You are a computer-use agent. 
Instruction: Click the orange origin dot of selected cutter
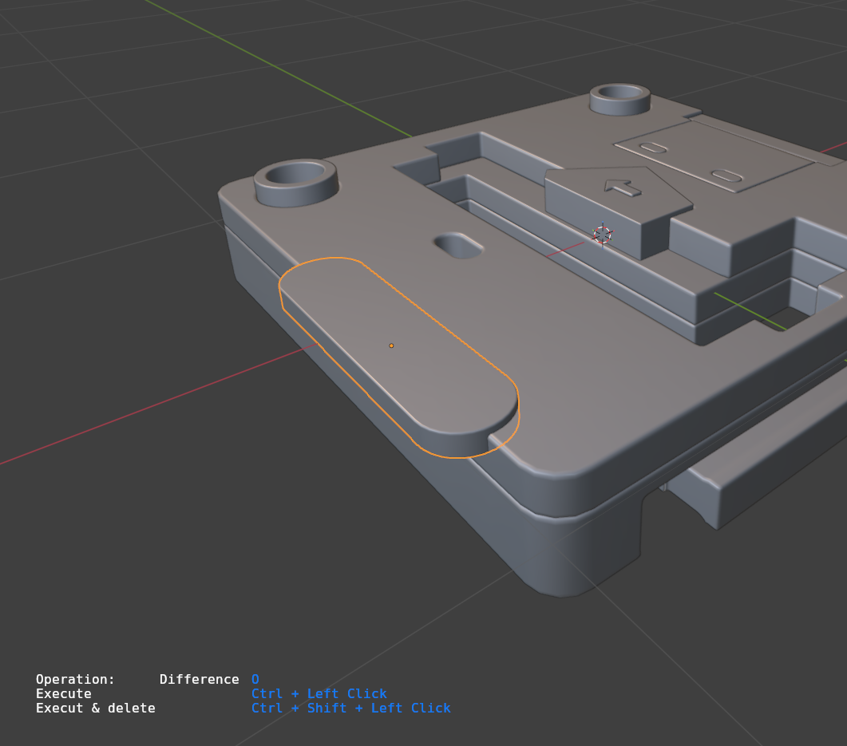click(391, 345)
